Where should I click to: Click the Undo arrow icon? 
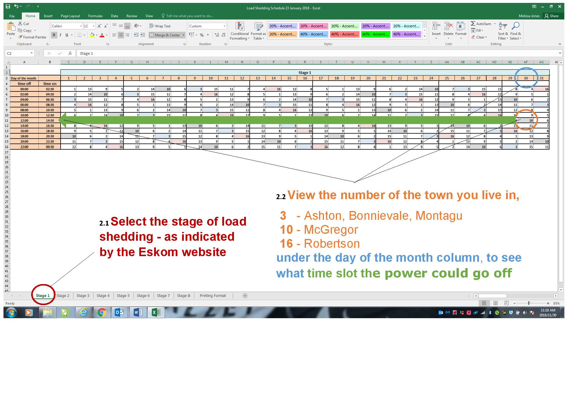tap(16, 6)
